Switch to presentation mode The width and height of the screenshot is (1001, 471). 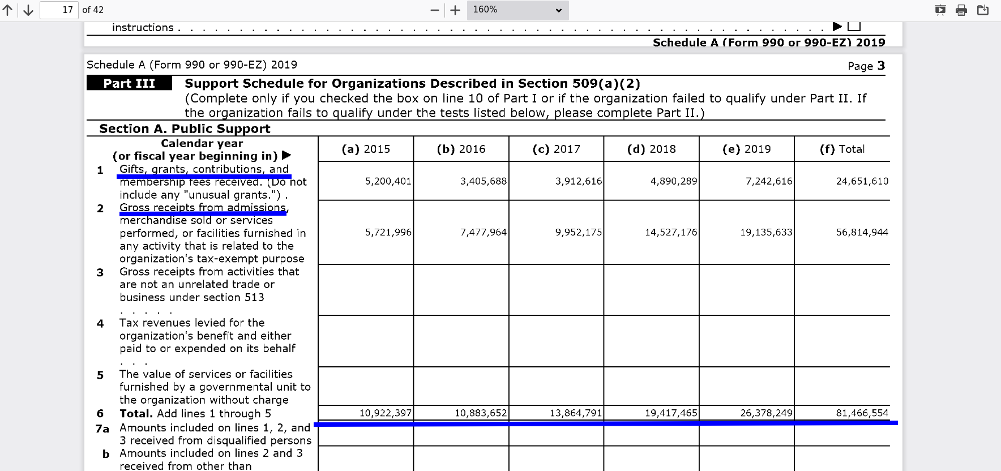click(x=940, y=10)
